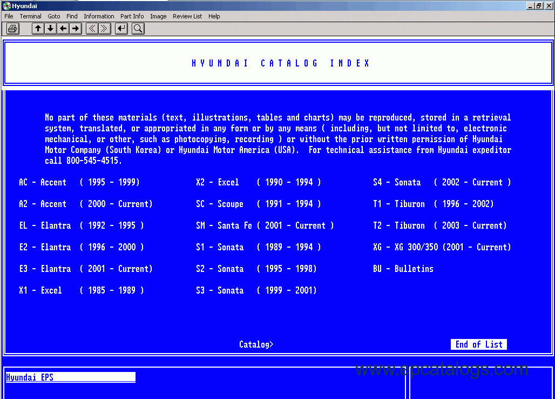Select S4 - Sonata (2002 - Current) catalog
Image resolution: width=555 pixels, height=399 pixels.
tap(442, 183)
